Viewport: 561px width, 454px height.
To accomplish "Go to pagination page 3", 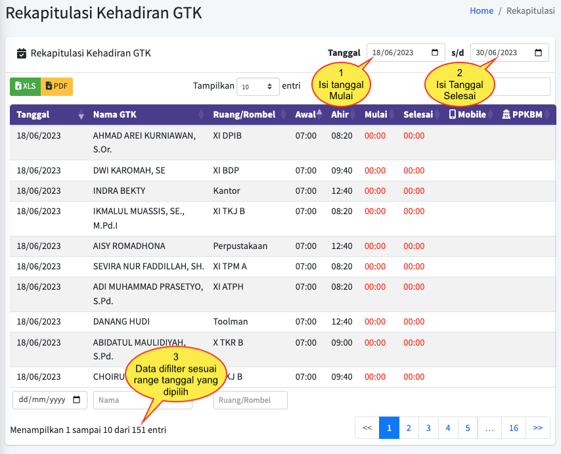I will [x=428, y=428].
